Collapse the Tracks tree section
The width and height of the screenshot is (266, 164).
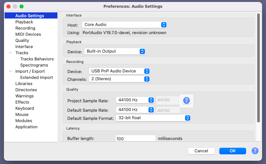coord(11,53)
